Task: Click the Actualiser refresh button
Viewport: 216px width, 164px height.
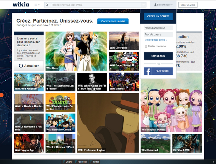Action: [x=29, y=66]
